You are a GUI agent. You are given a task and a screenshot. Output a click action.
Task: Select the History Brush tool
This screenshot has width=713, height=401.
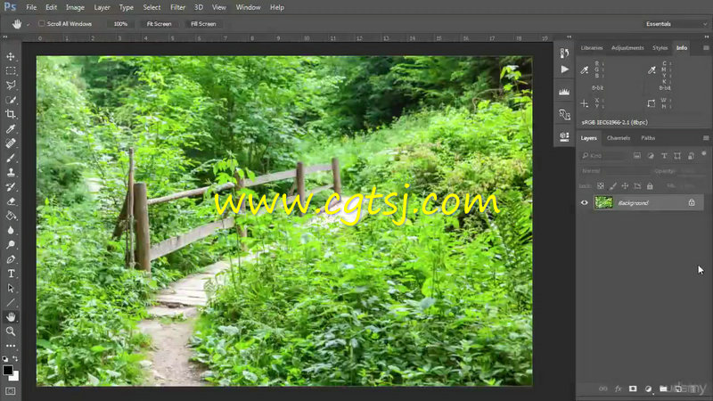11,187
